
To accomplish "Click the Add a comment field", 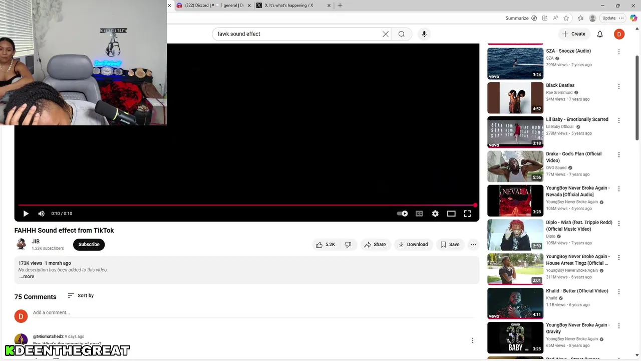I will click(x=253, y=313).
